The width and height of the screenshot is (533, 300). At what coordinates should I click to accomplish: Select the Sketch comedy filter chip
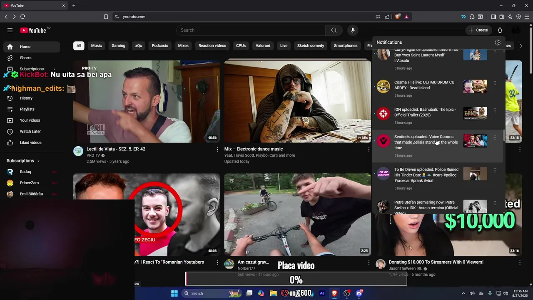311,46
